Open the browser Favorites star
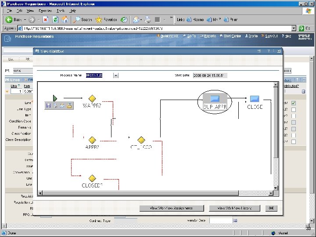 [106, 20]
